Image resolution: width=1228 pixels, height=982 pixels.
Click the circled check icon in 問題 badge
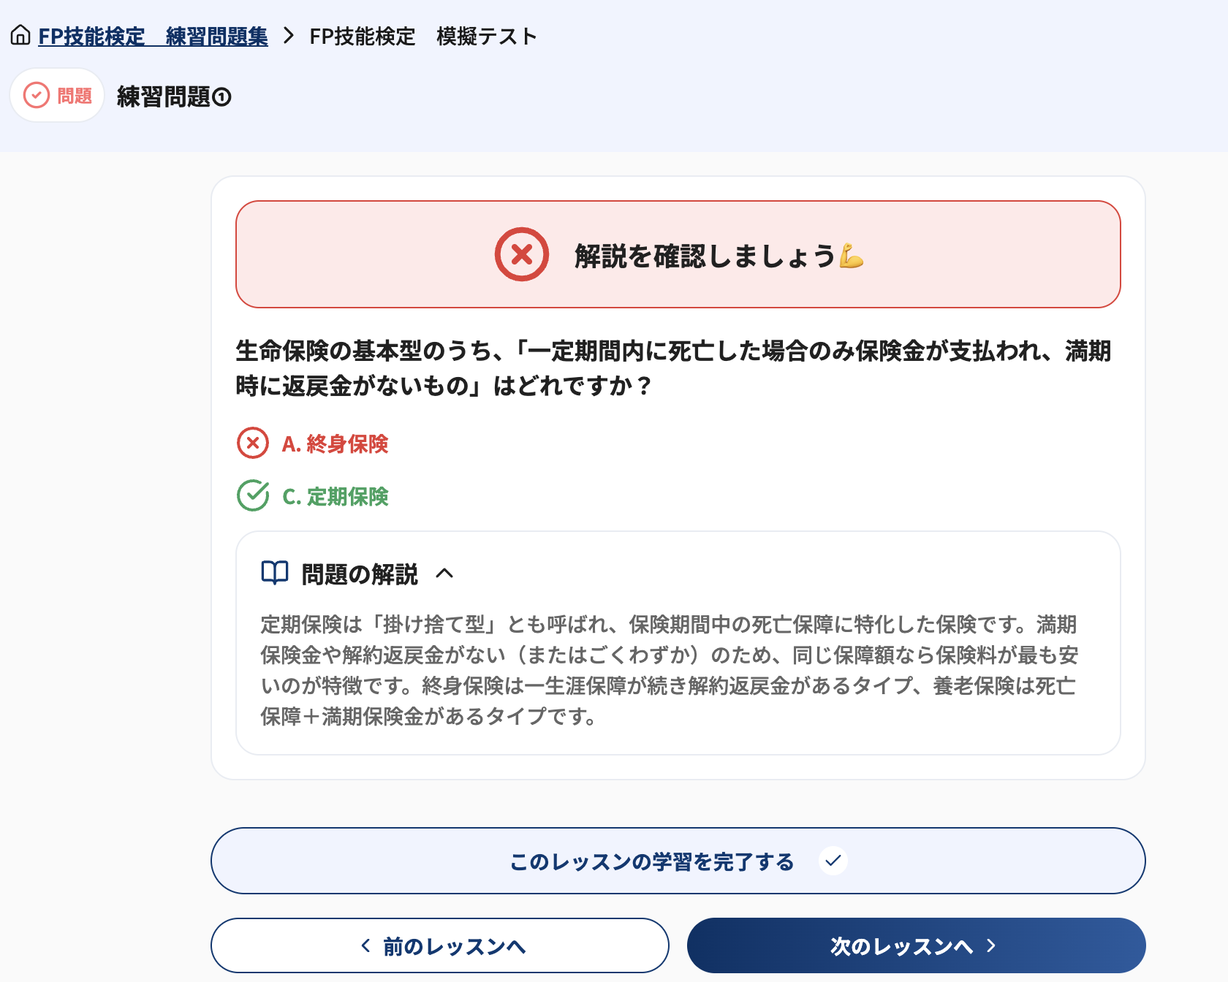click(37, 95)
